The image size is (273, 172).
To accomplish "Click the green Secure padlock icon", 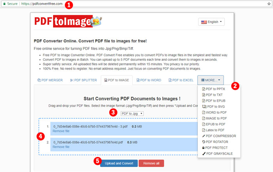I will 4,4.
